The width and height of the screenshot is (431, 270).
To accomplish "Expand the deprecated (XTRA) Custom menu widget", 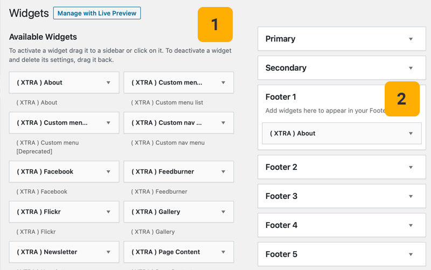I will tap(108, 122).
